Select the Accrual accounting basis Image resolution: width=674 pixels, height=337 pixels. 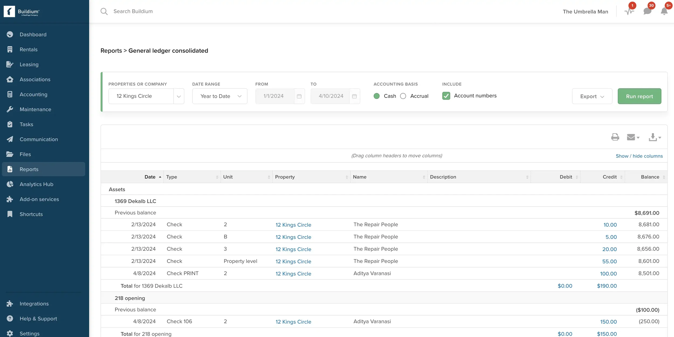coord(403,96)
